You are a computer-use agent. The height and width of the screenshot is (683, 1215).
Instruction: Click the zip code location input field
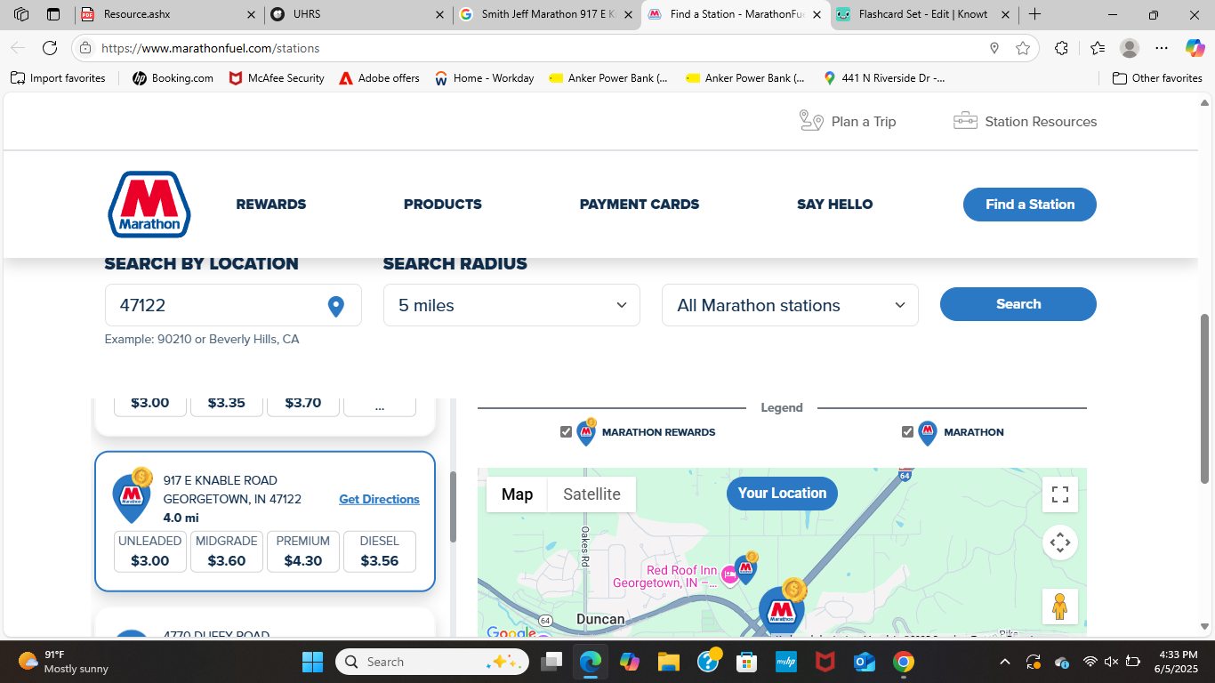(x=233, y=305)
